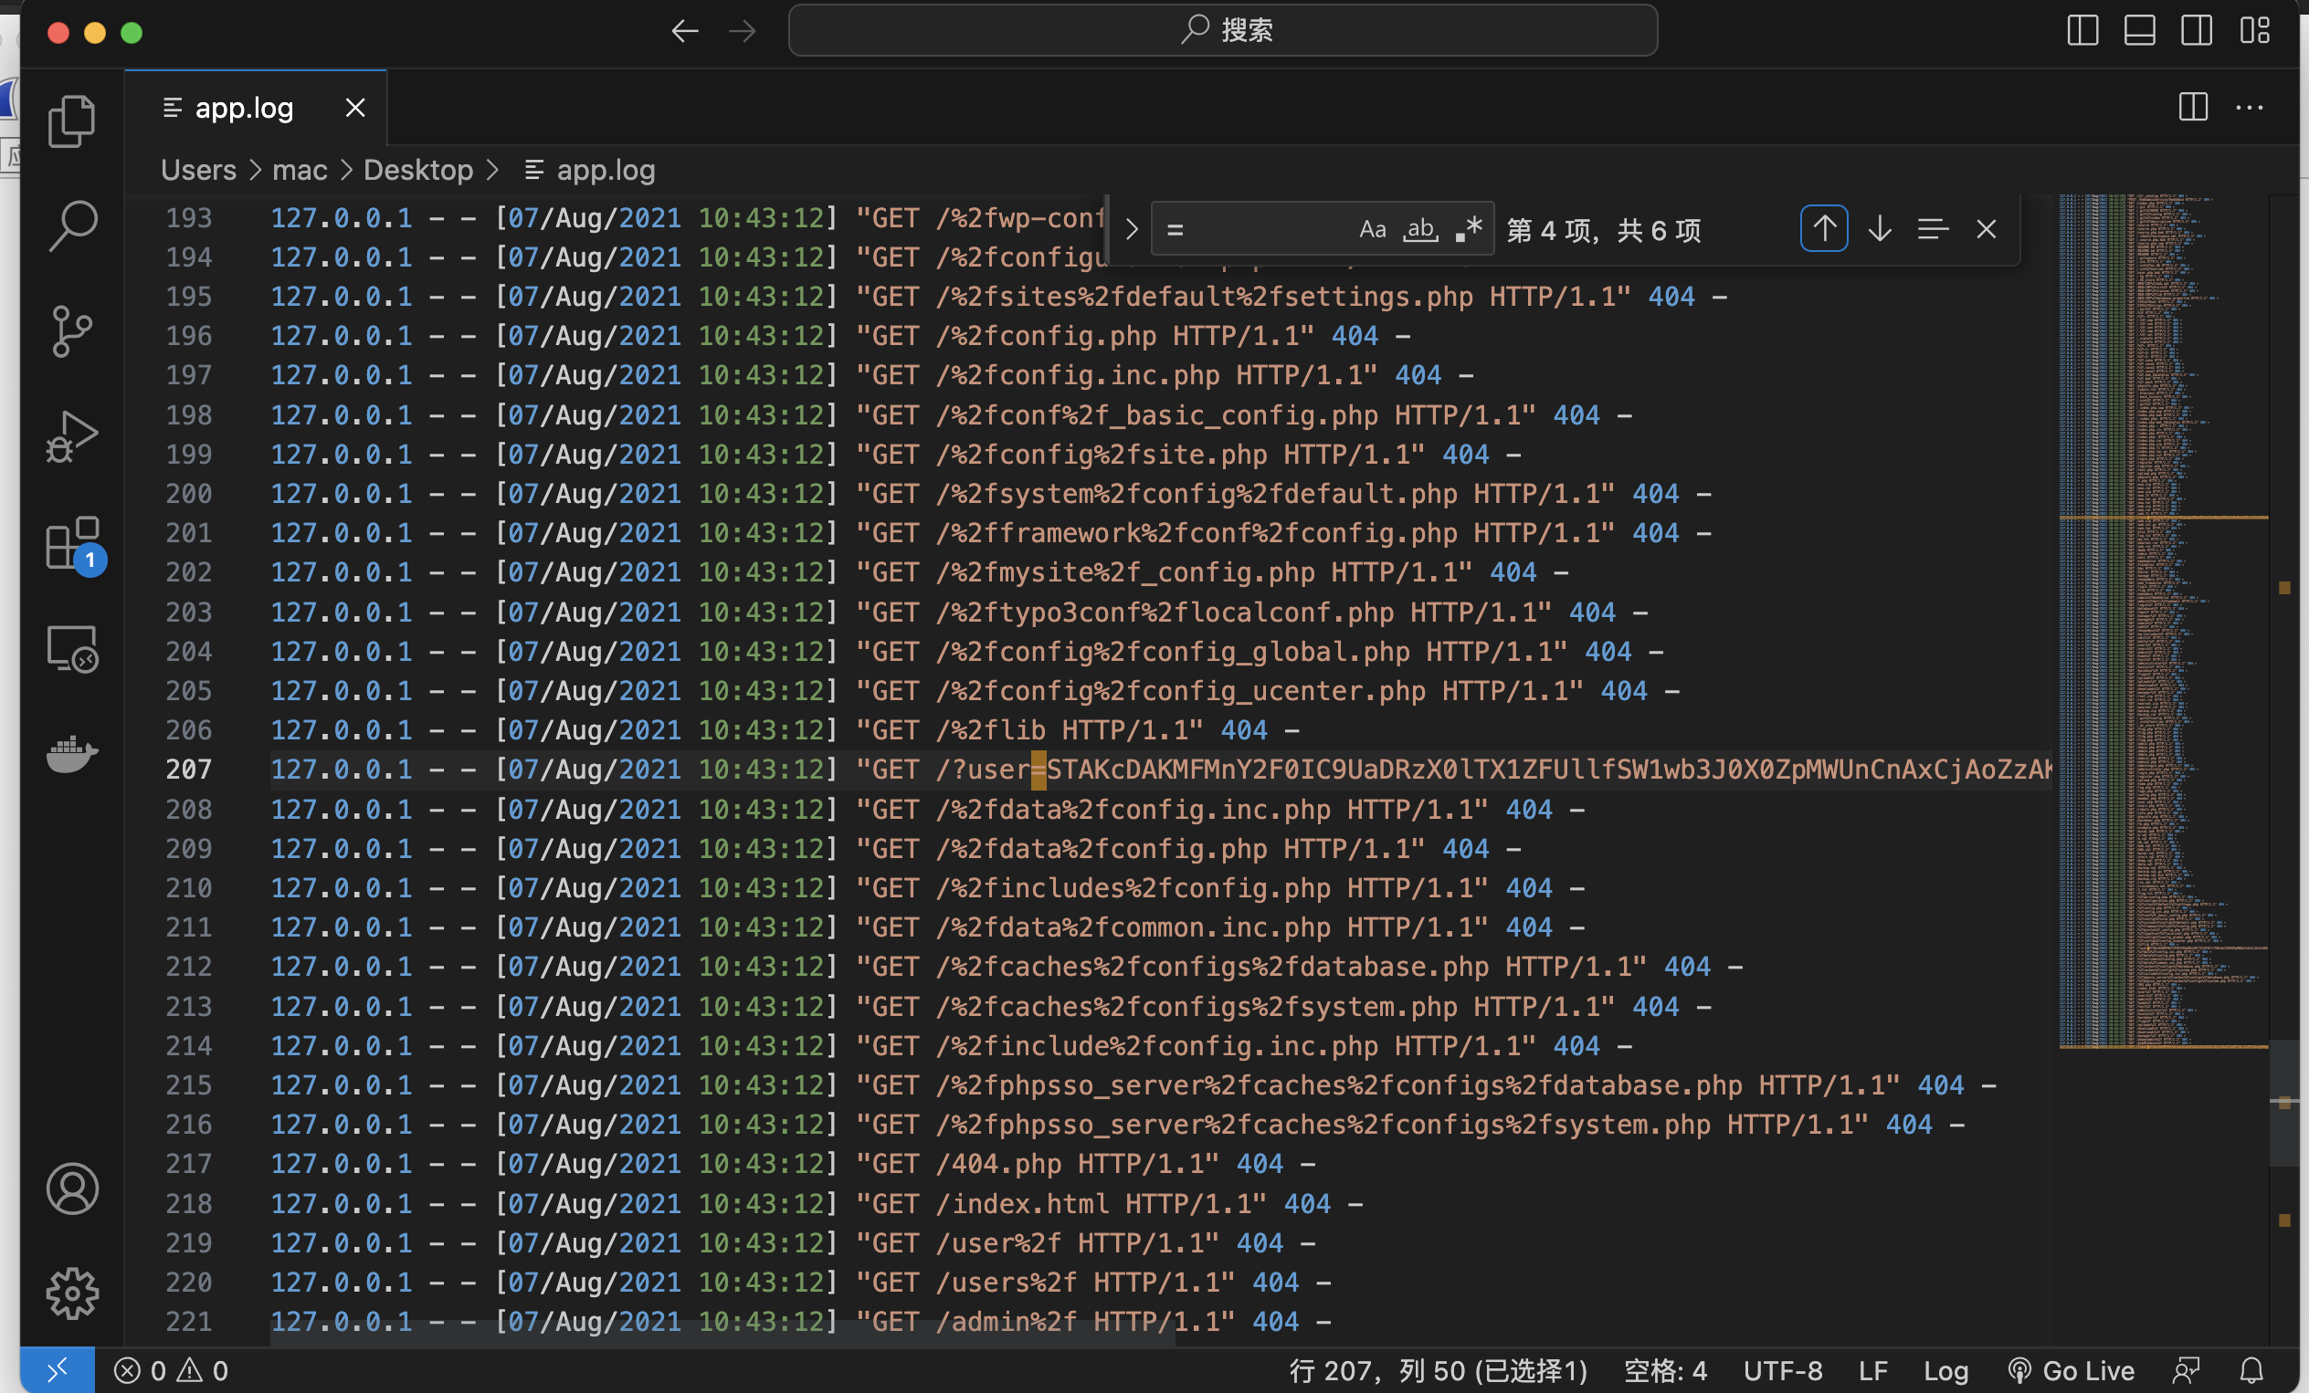Open the Docker view in activity bar
The width and height of the screenshot is (2309, 1393).
[x=71, y=754]
